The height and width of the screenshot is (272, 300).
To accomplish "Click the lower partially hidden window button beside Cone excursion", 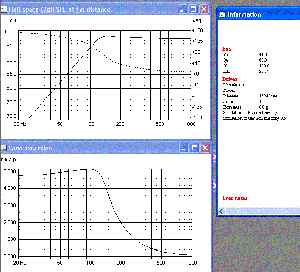I will 214,186.
